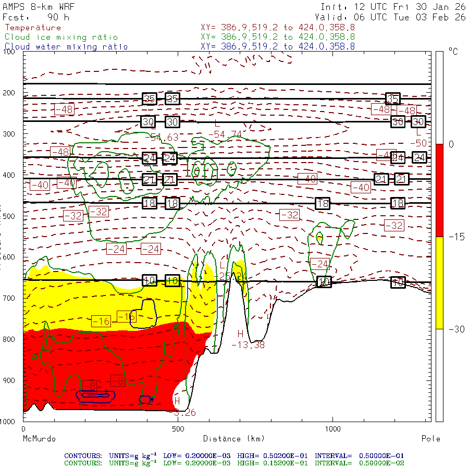Click the "-24" label below the right ice cloud

click(320, 264)
